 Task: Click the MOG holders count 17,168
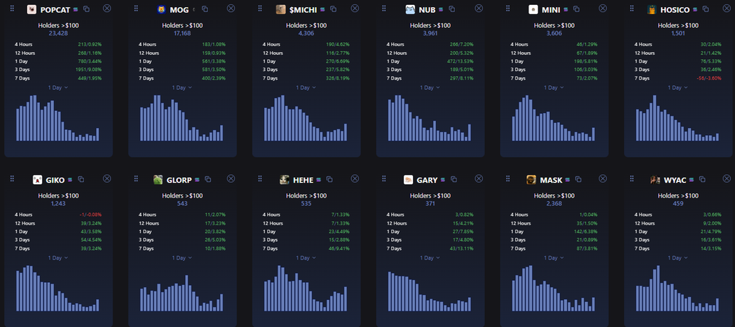coord(182,33)
